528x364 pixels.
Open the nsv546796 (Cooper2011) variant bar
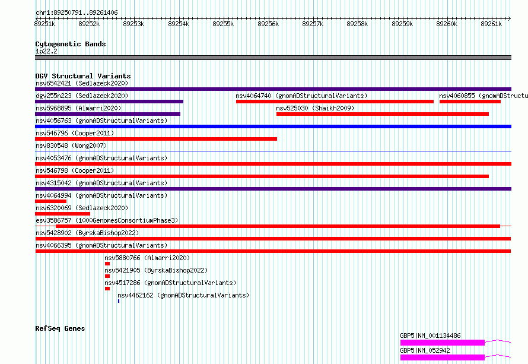click(x=156, y=139)
